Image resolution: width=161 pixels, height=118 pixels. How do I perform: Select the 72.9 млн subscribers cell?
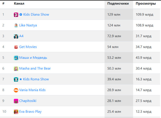[x=119, y=36]
